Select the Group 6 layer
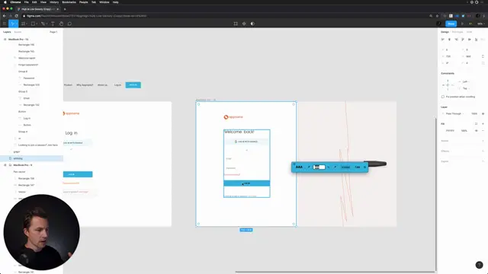The height and width of the screenshot is (274, 488). [x=23, y=72]
